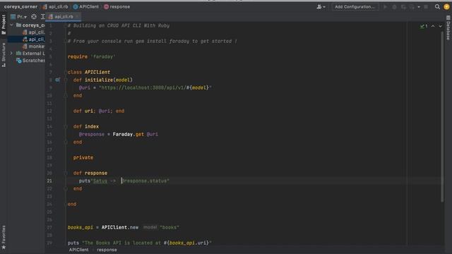Click the profiler run icon in toolbar
This screenshot has width=452, height=254.
coord(412,6)
